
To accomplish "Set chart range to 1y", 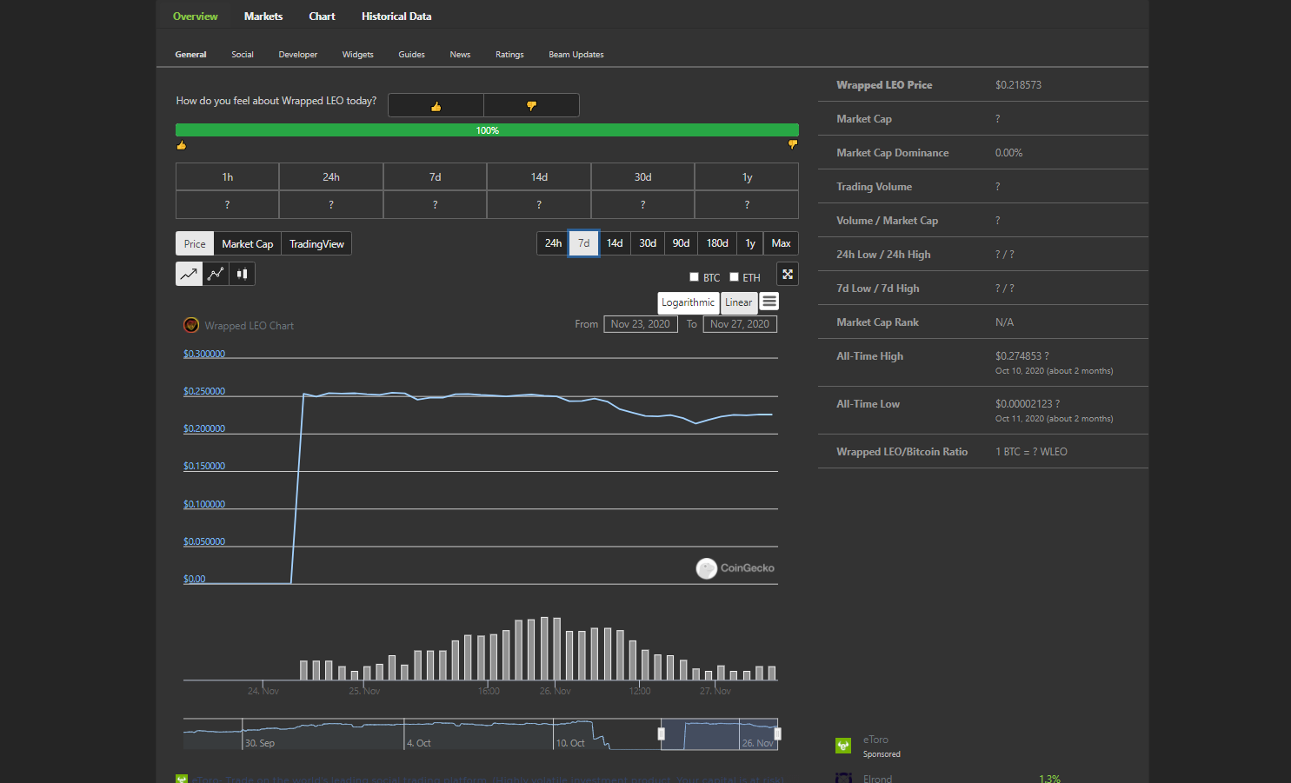I will 750,243.
